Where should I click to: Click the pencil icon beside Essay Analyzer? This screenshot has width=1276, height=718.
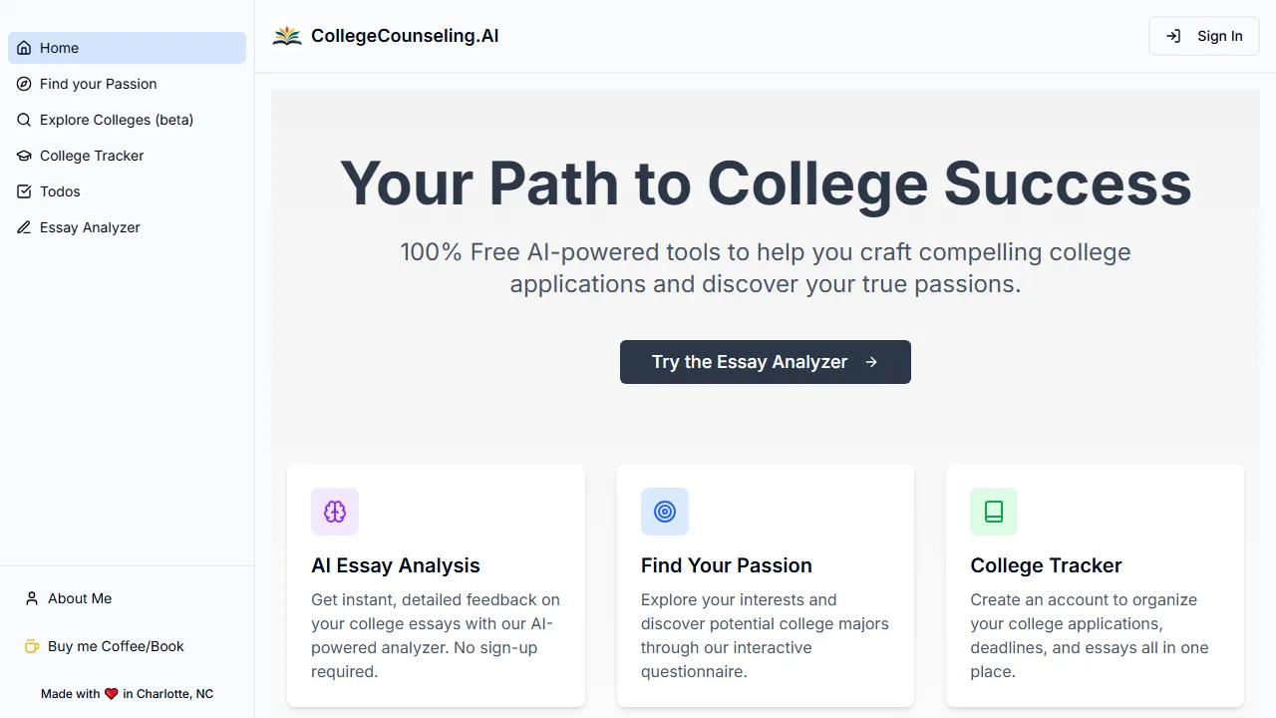click(x=24, y=227)
